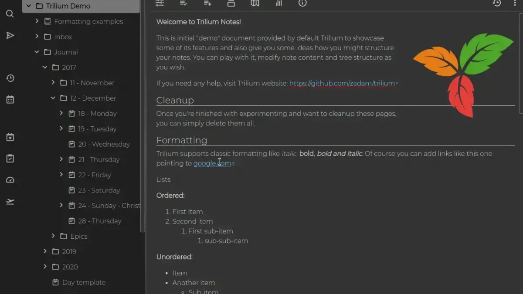Expand the 2019 tree node
The width and height of the screenshot is (523, 294).
pyautogui.click(x=45, y=251)
